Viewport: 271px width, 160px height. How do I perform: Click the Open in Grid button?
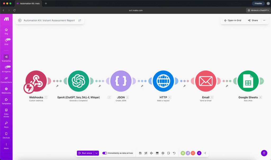click(233, 20)
